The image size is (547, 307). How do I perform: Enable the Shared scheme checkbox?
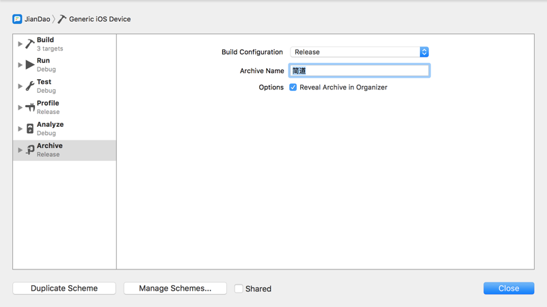(239, 289)
